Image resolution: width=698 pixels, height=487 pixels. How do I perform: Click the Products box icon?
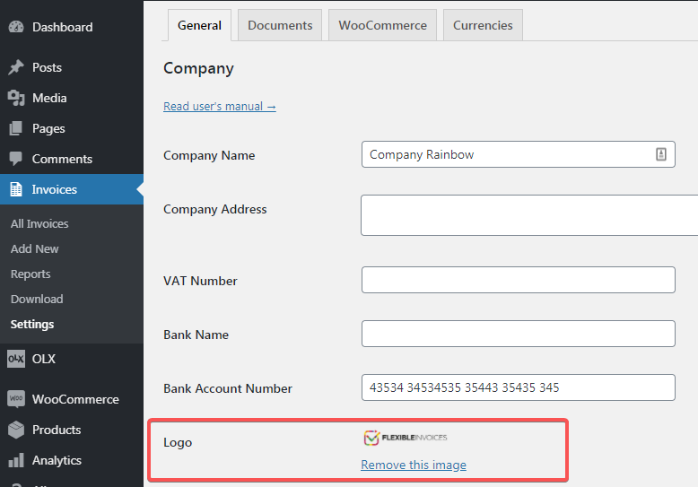pos(16,430)
